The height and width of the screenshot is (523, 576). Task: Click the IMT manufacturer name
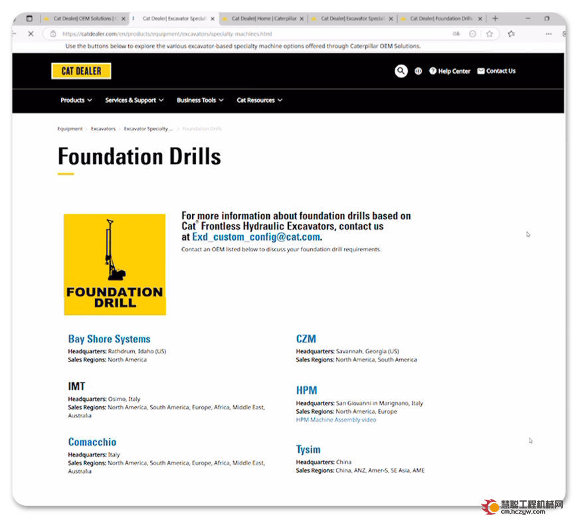(76, 386)
